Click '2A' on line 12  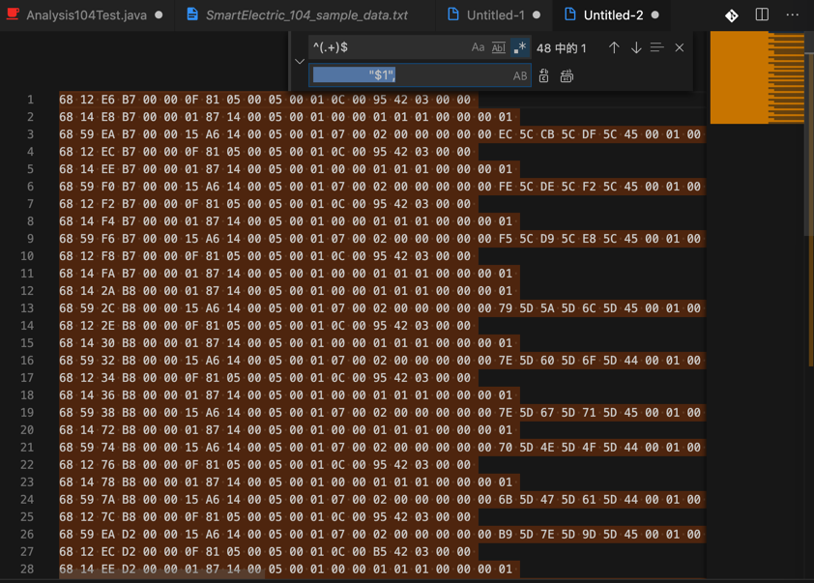pyautogui.click(x=108, y=291)
